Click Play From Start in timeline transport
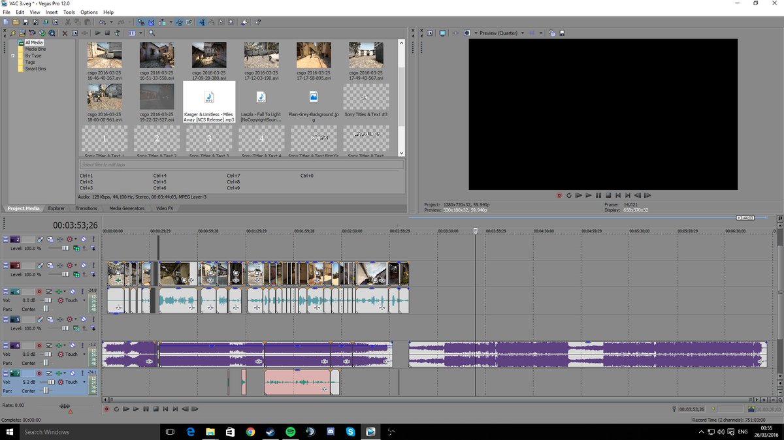The width and height of the screenshot is (784, 440). pos(126,409)
